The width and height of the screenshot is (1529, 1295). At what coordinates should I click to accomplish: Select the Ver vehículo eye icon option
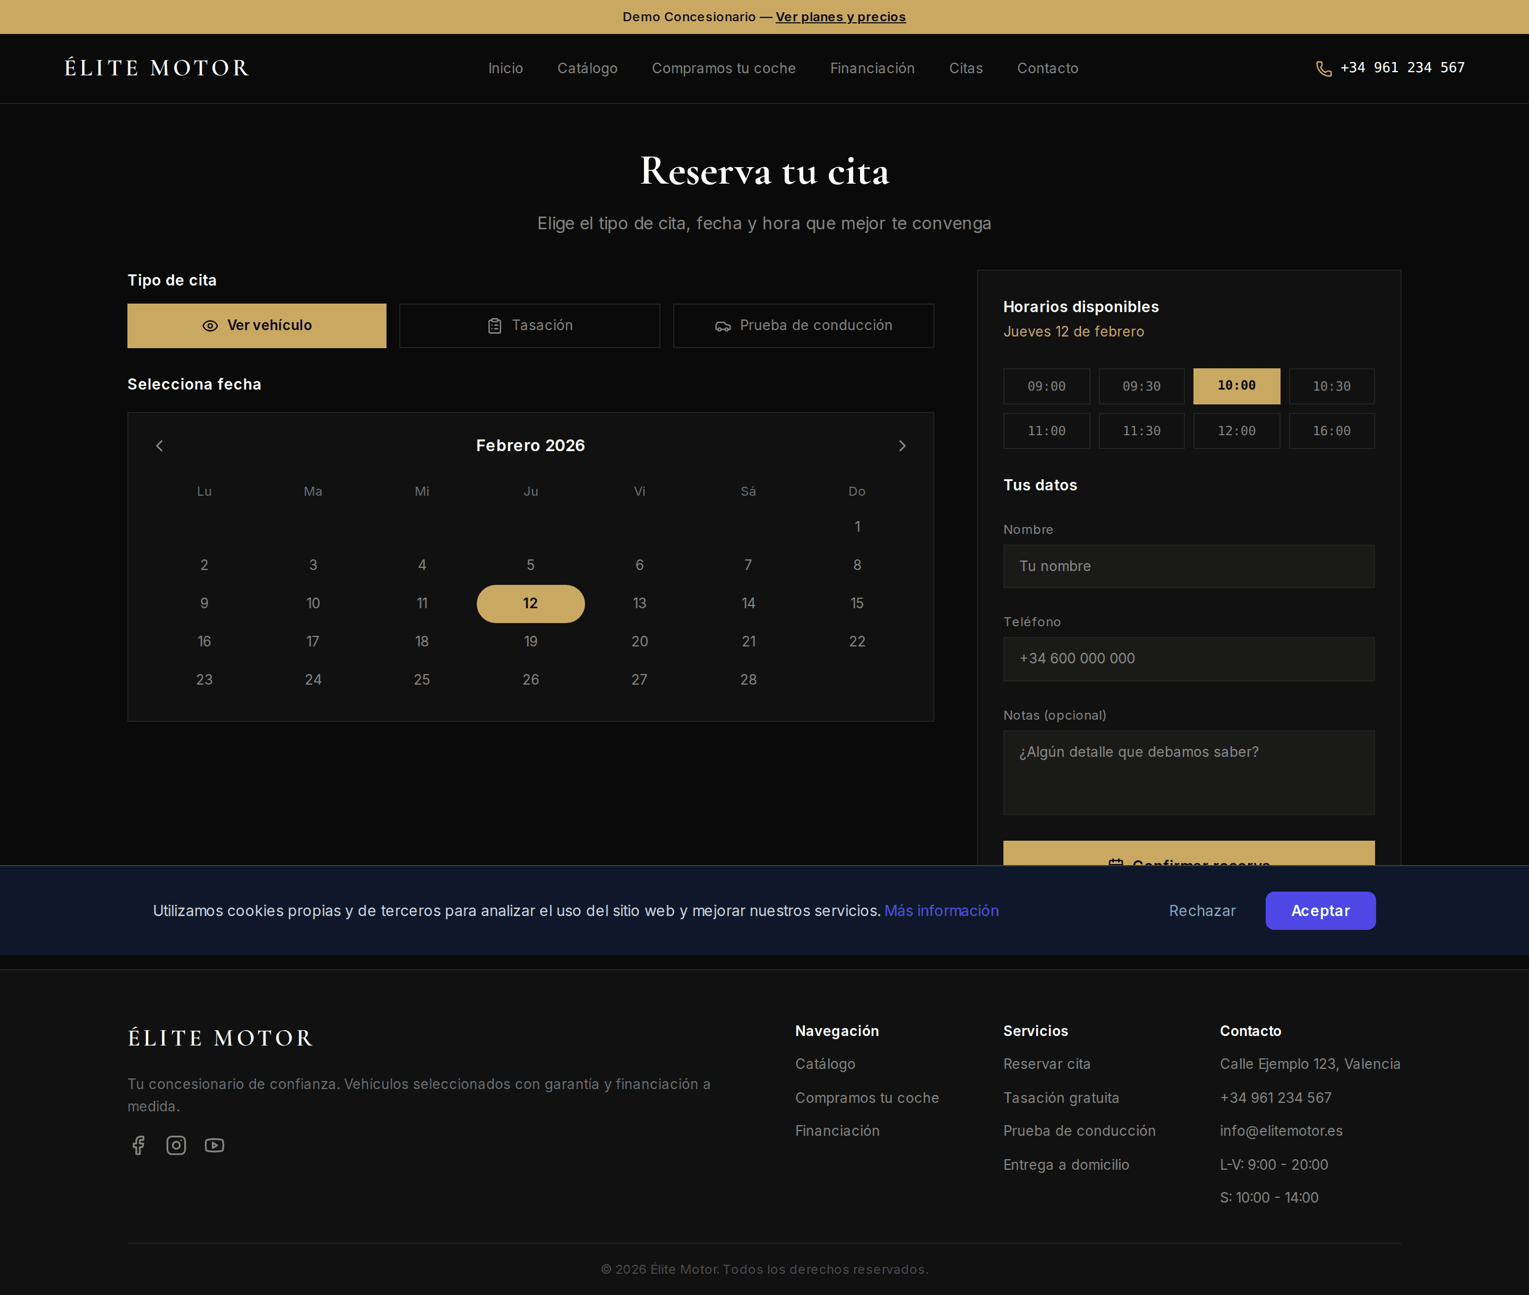coord(210,326)
